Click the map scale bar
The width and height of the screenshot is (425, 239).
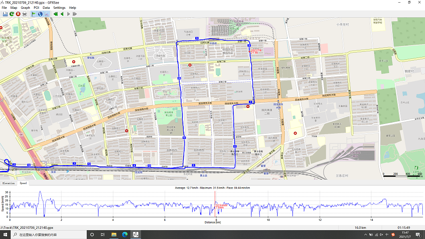402,176
